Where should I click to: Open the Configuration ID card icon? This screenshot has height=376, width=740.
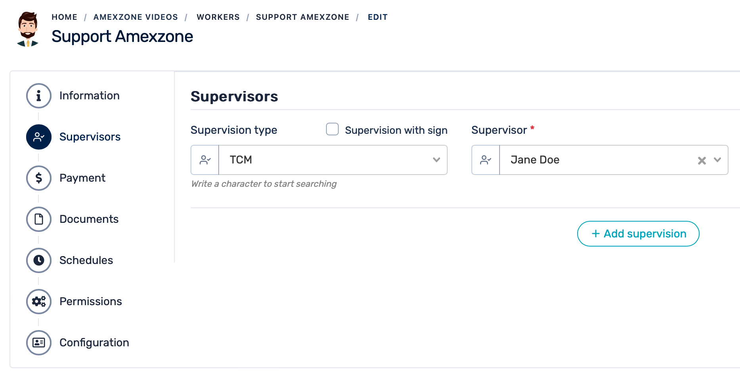point(39,343)
